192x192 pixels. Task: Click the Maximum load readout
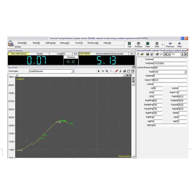pos(71,62)
